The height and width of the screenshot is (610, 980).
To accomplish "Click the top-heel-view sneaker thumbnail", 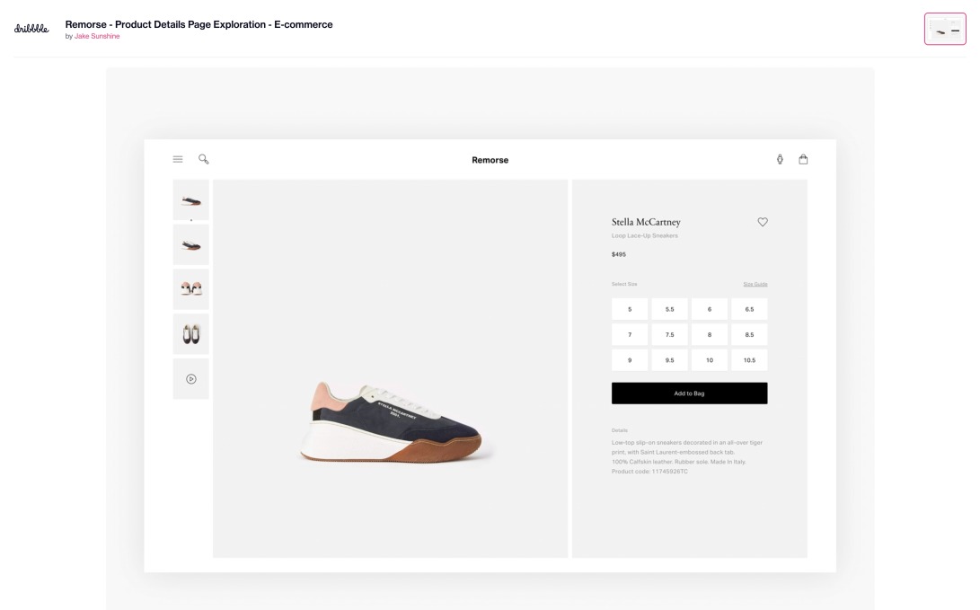I will click(x=190, y=243).
